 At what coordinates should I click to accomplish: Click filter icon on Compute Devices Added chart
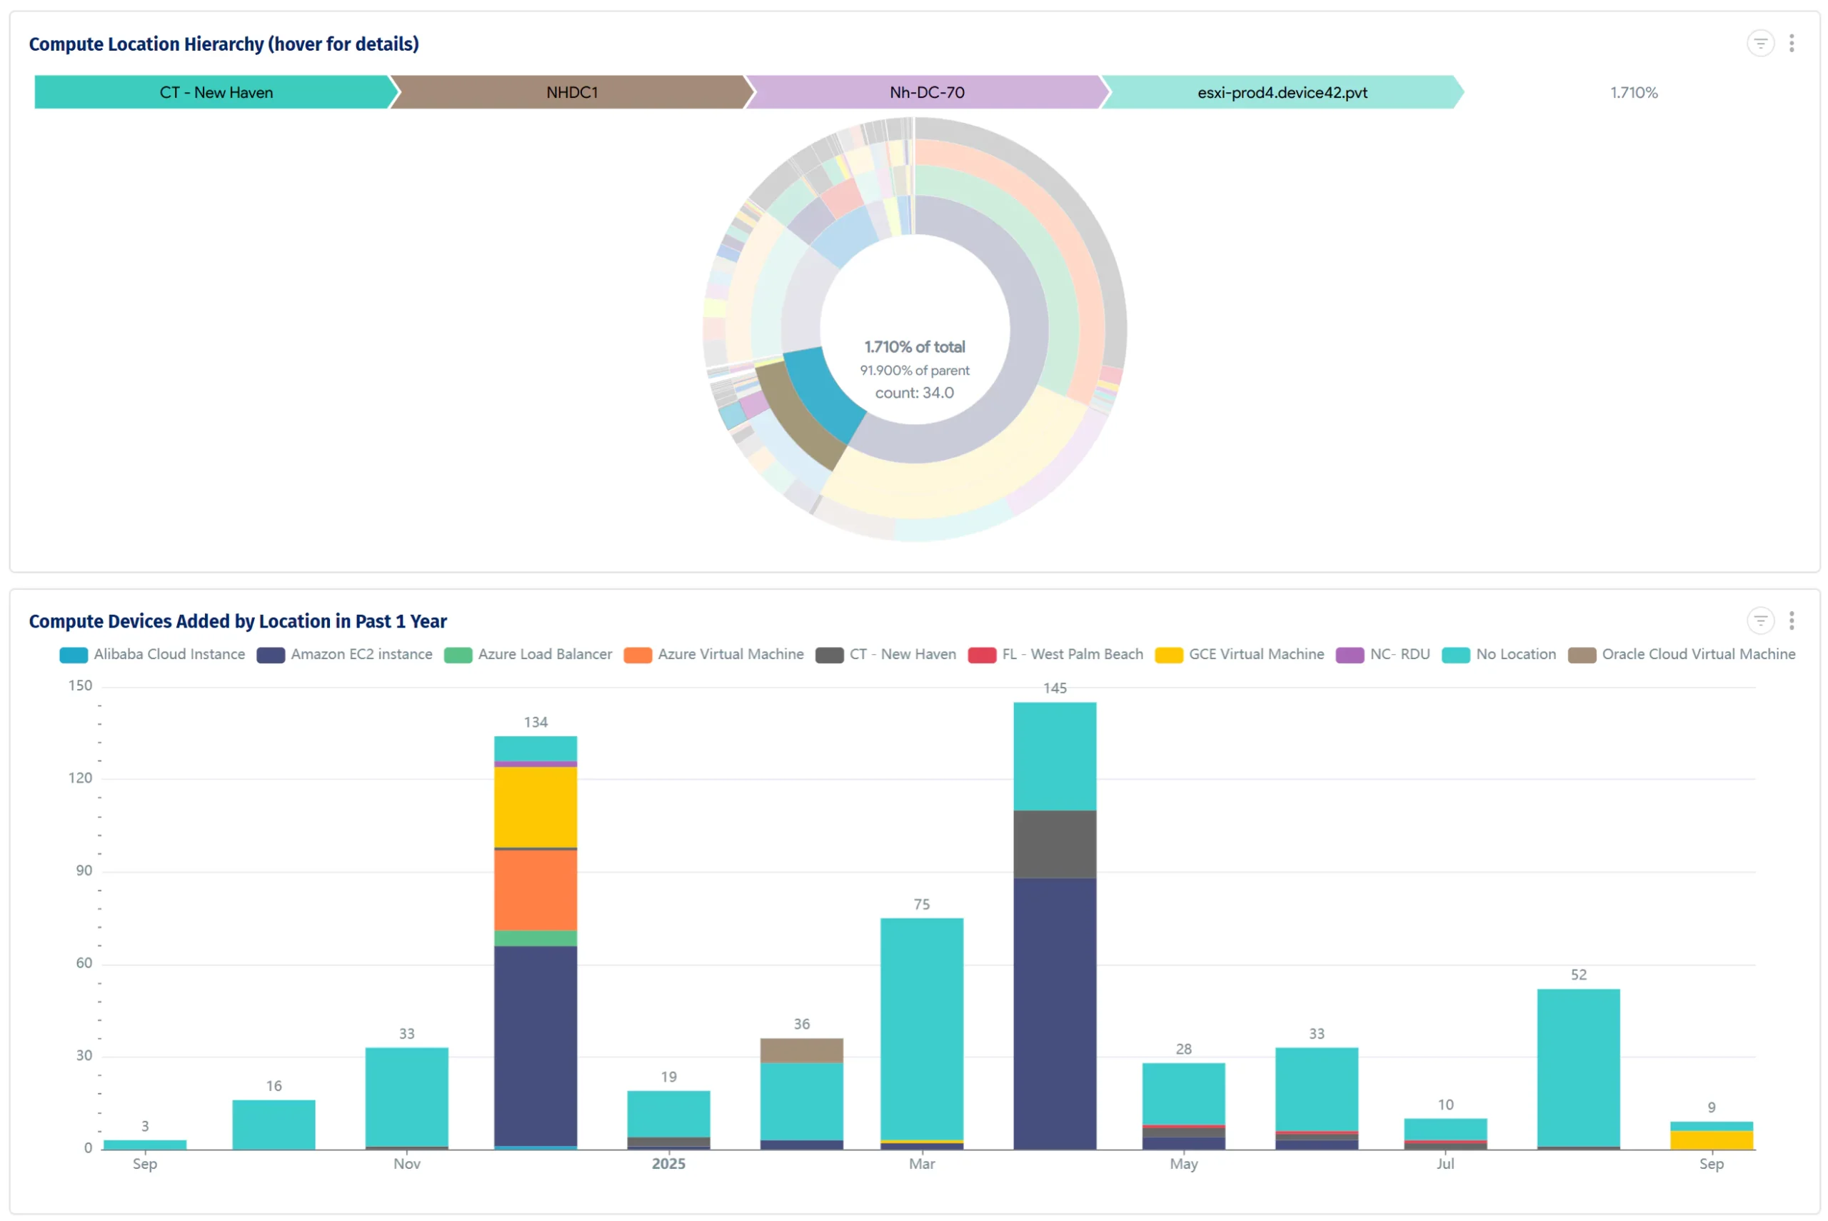click(1759, 620)
